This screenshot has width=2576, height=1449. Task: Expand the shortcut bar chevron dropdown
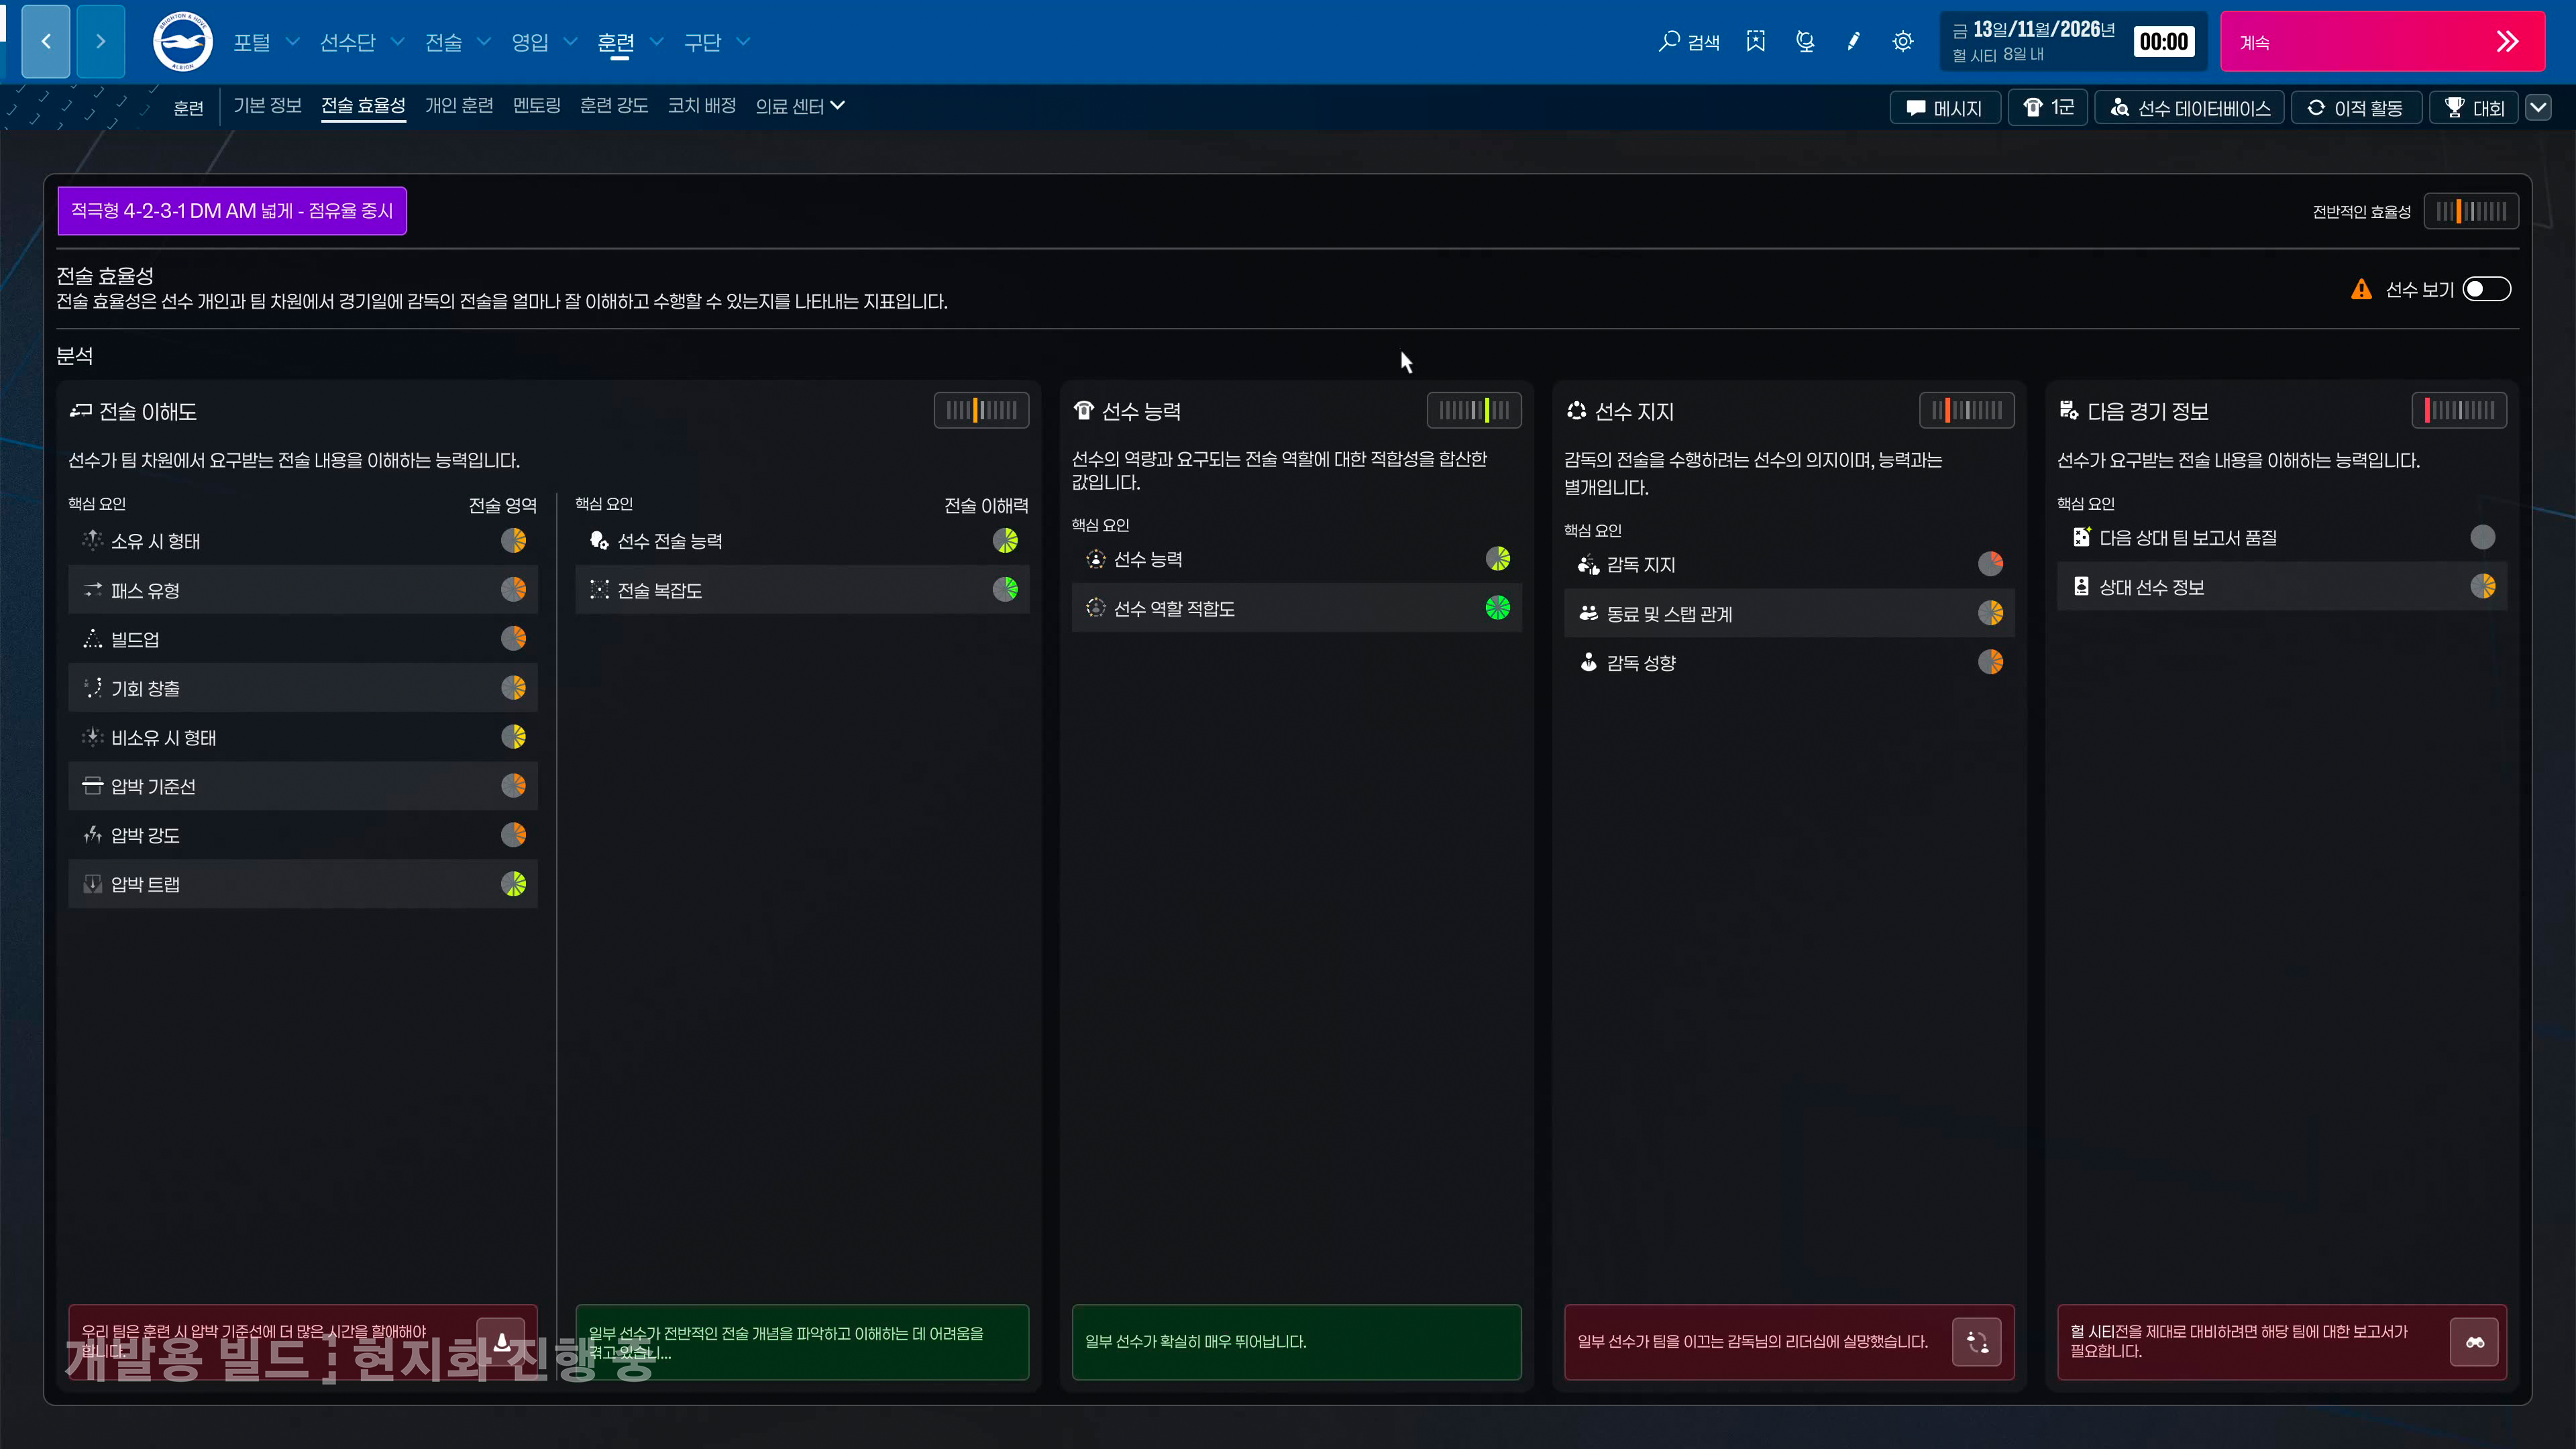[2539, 108]
